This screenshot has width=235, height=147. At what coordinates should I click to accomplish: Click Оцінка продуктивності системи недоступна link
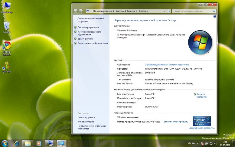click(167, 65)
